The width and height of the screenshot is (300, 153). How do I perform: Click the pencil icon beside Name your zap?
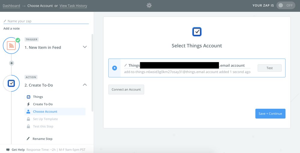pyautogui.click(x=5, y=21)
